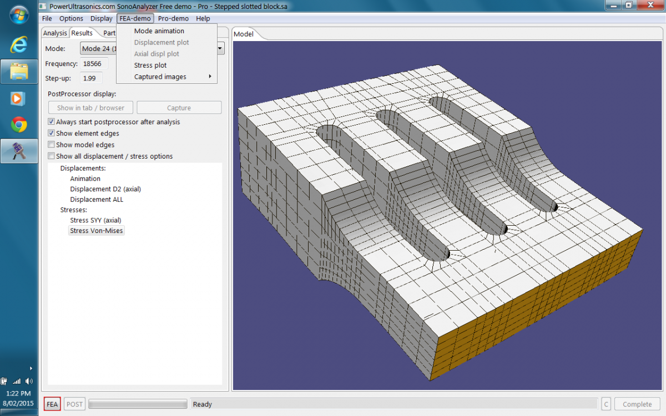Screen dimensions: 666x416
Task: Click the Displacements: heading
Action: [x=83, y=168]
